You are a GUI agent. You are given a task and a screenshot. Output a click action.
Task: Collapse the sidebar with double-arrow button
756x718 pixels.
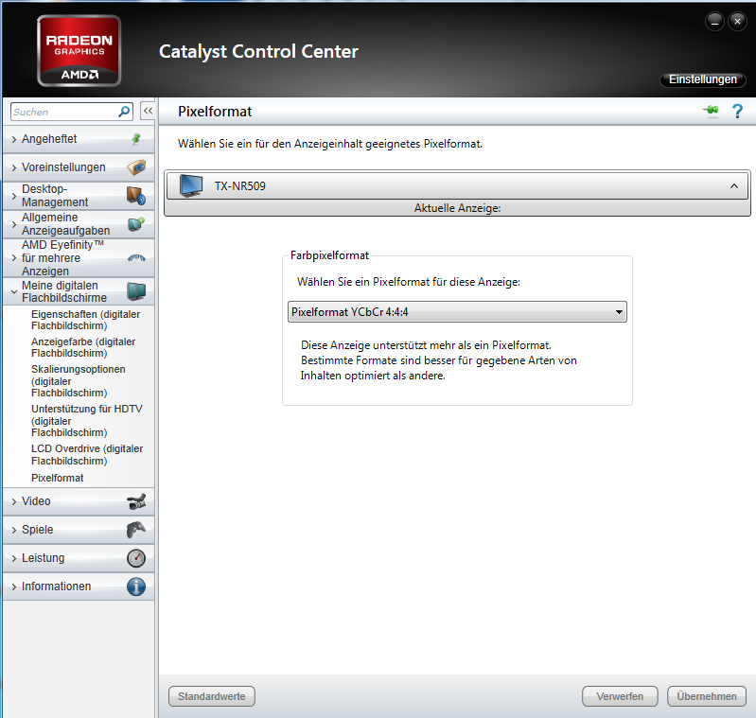coord(148,111)
